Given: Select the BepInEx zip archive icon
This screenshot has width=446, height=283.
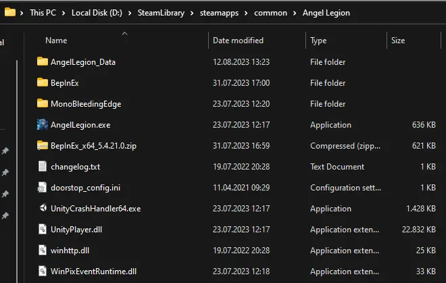Looking at the screenshot, I should click(43, 145).
